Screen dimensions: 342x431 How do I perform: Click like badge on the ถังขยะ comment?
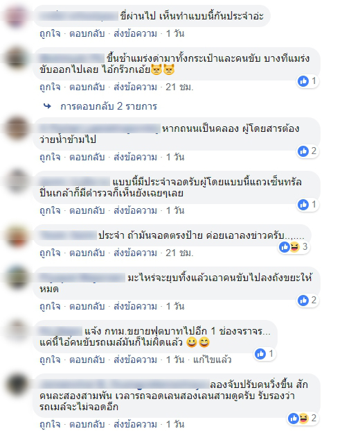pyautogui.click(x=307, y=300)
